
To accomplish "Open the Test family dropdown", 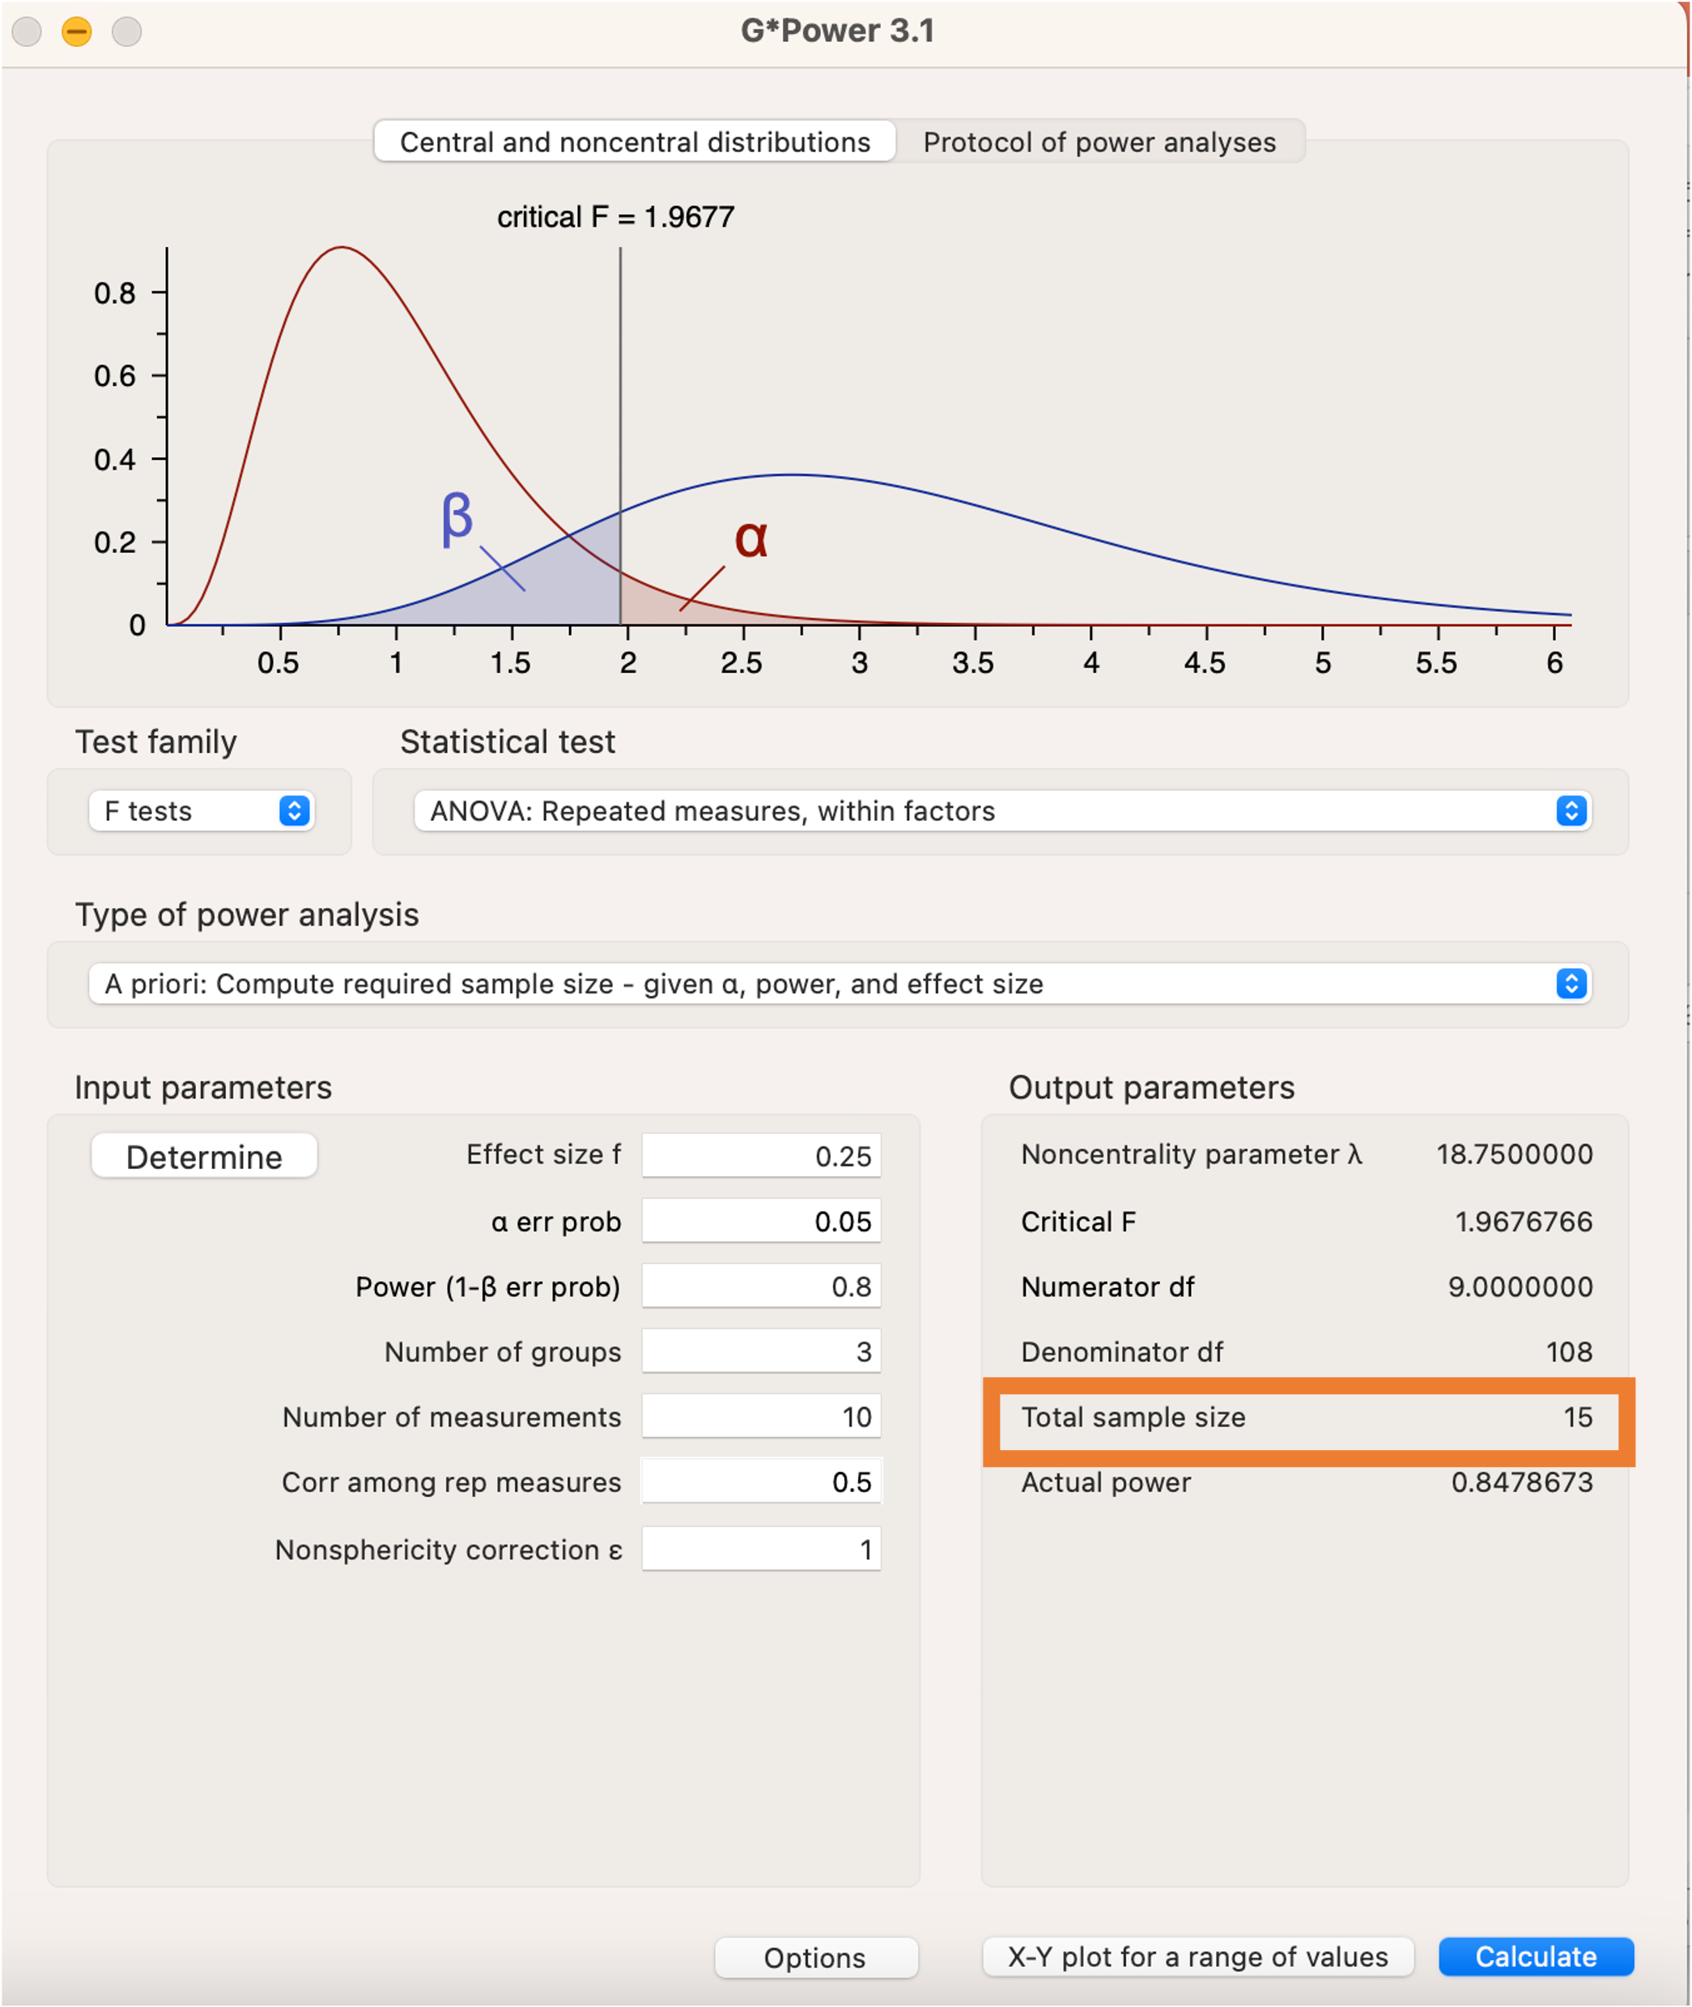I will click(x=202, y=810).
